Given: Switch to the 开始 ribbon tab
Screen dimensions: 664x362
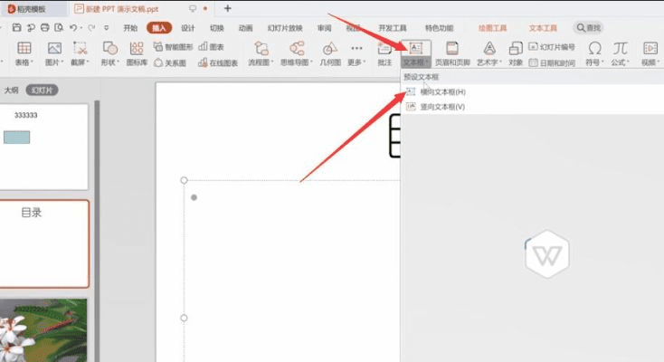Looking at the screenshot, I should (130, 28).
